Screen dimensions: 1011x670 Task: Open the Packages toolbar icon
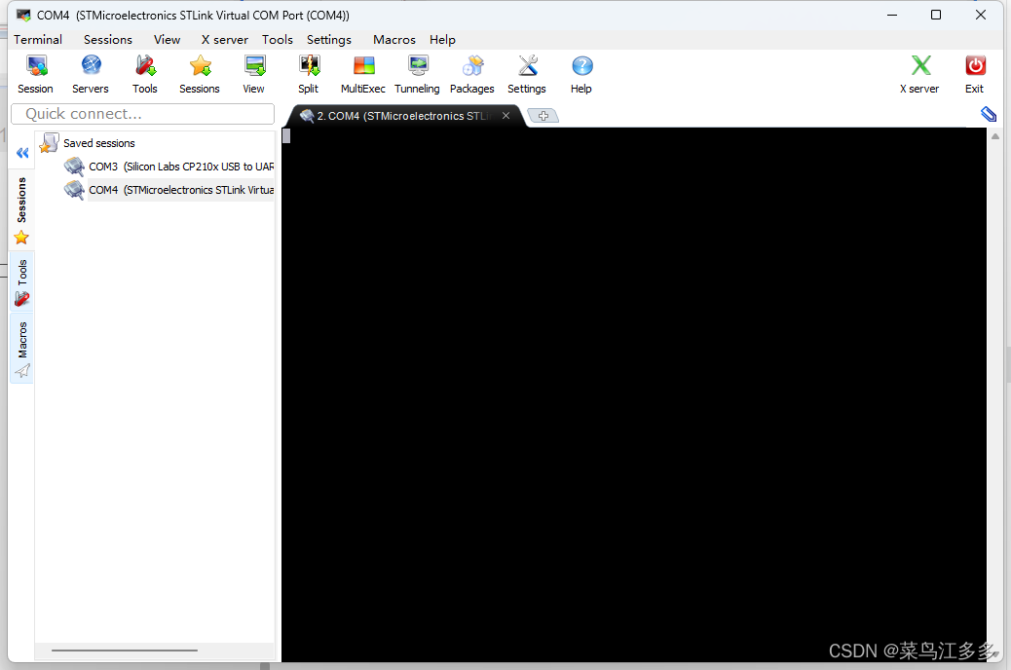472,74
